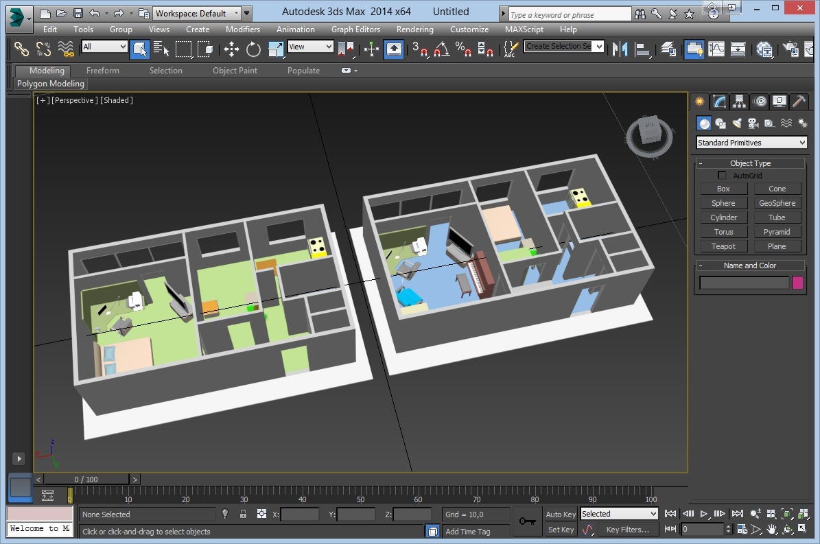Switch to Display command panel tab
The image size is (820, 544).
780,102
